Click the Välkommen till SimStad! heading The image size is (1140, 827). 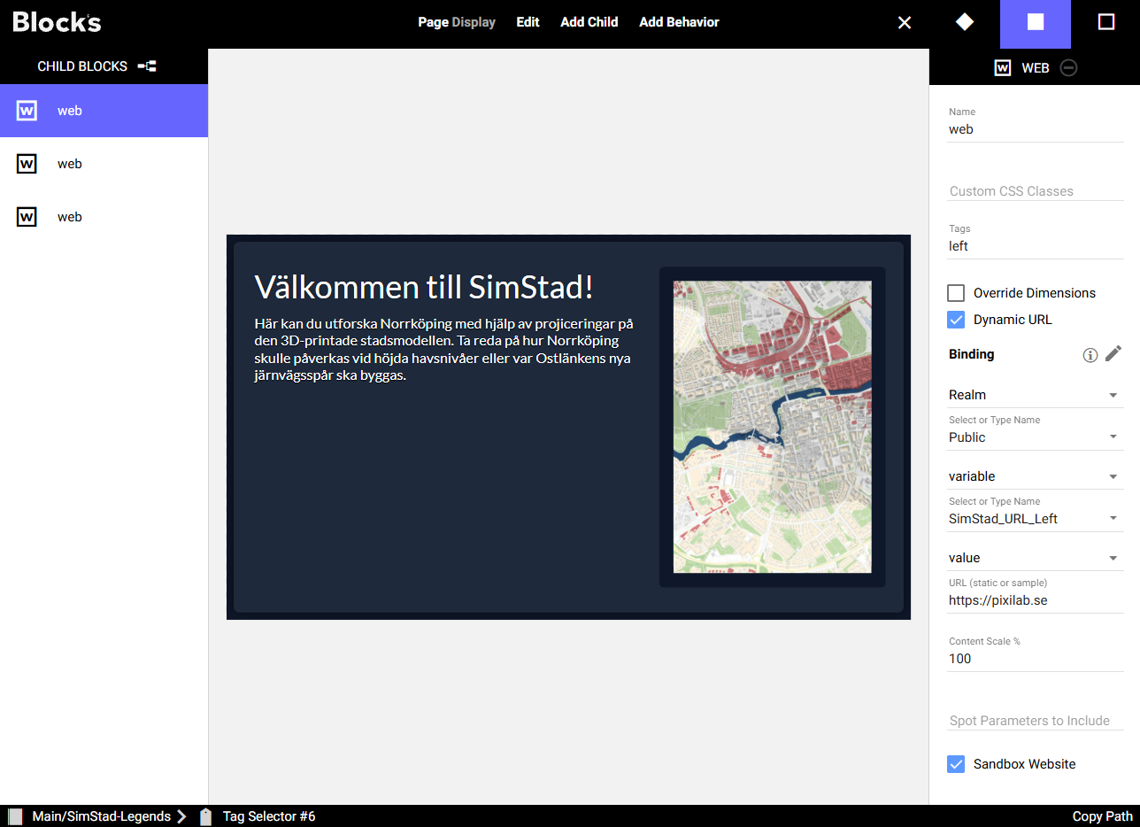point(424,287)
